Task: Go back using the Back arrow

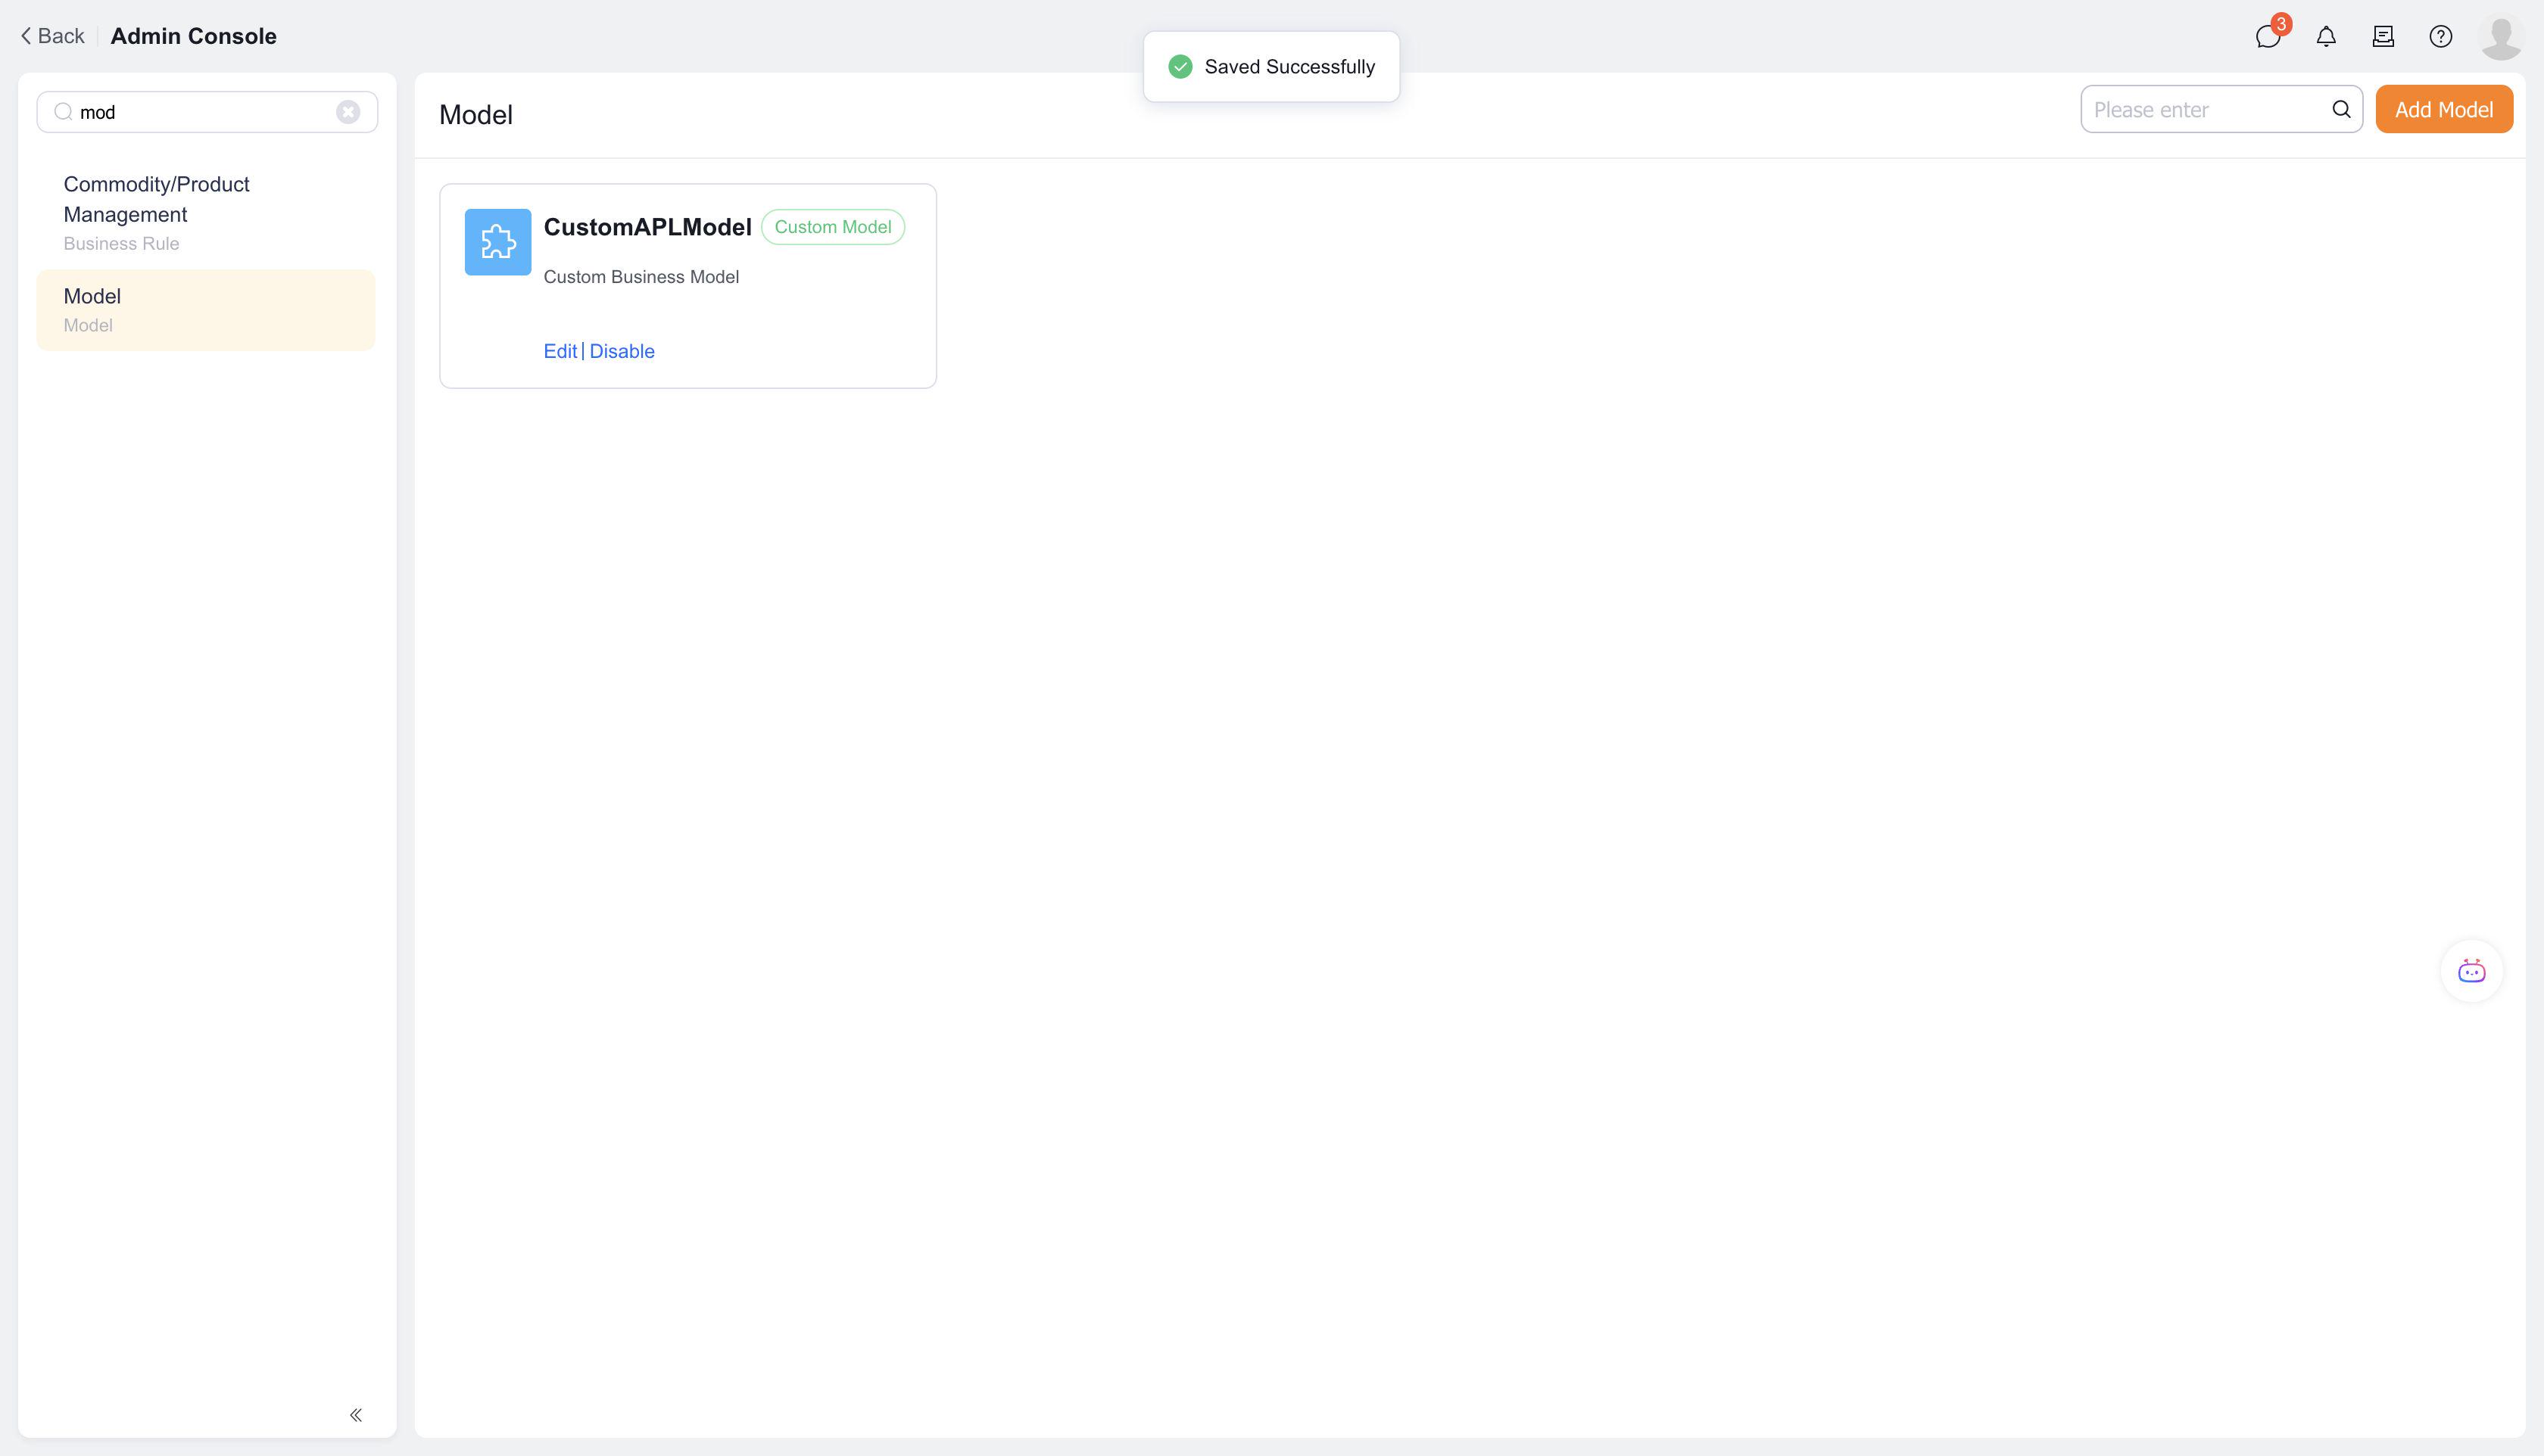Action: click(53, 36)
